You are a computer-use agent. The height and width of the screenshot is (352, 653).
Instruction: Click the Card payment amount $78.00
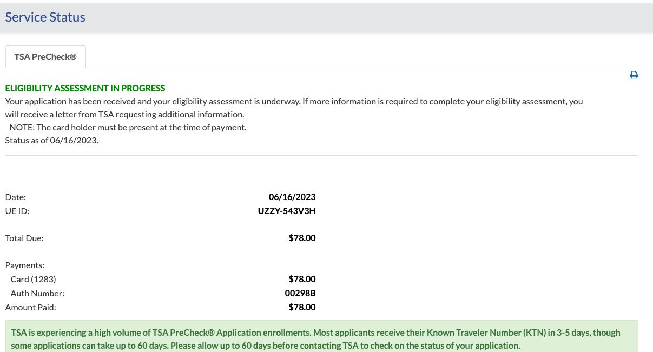pos(302,280)
